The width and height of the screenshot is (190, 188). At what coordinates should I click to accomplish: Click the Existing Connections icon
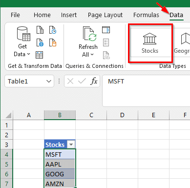[53, 42]
